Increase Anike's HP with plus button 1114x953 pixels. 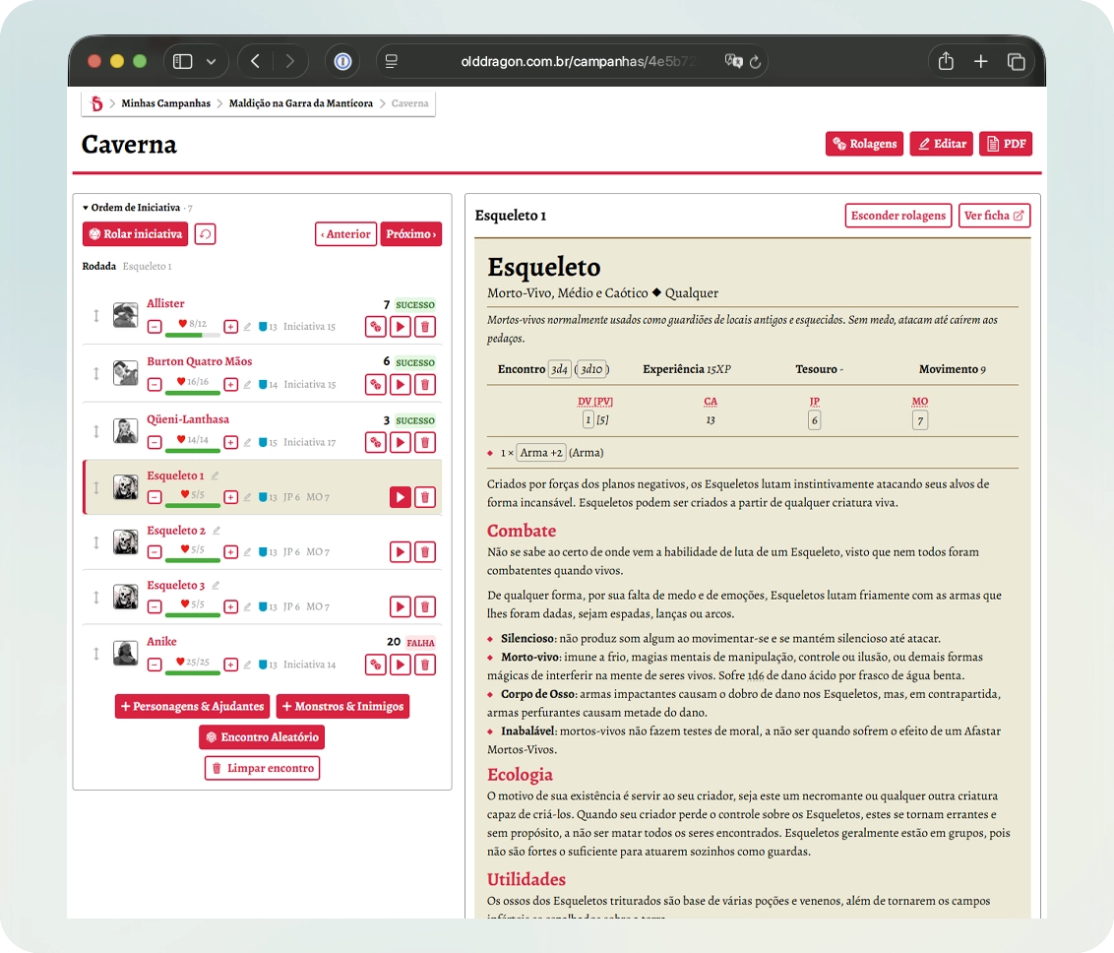pyautogui.click(x=231, y=666)
